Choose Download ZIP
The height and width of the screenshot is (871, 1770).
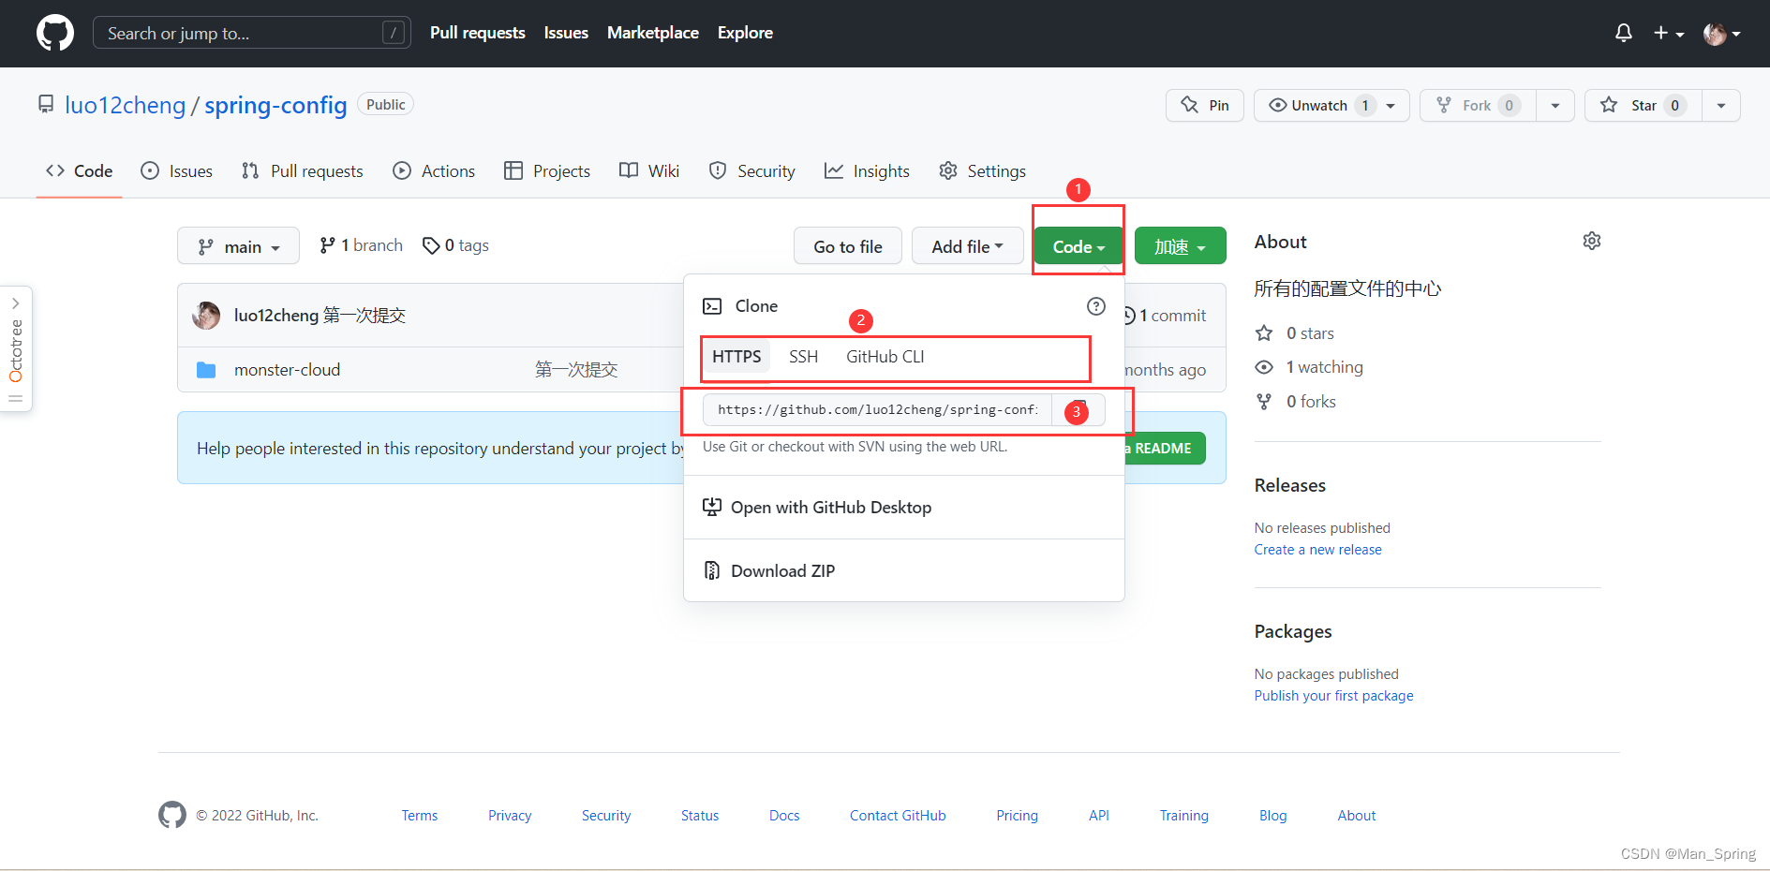[x=769, y=571]
